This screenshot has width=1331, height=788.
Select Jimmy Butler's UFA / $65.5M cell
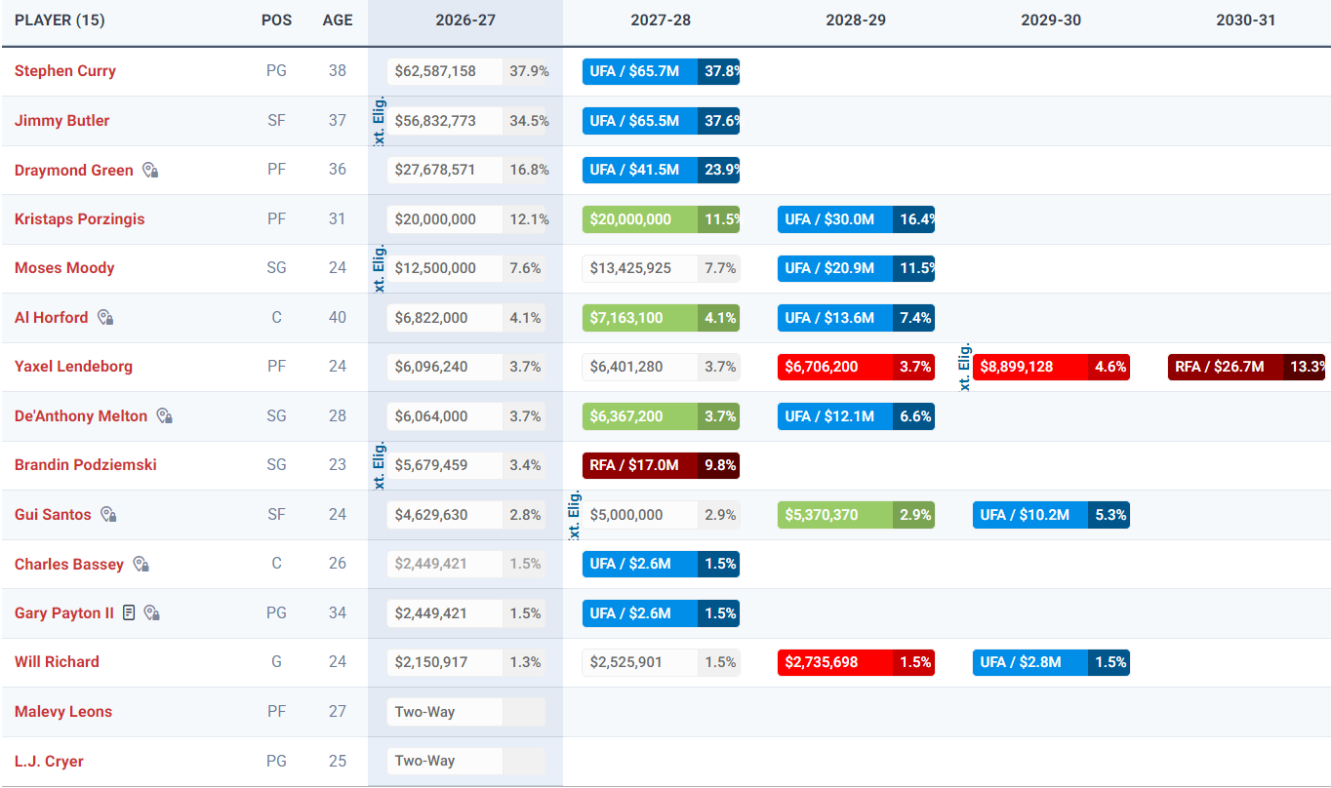pyautogui.click(x=661, y=121)
